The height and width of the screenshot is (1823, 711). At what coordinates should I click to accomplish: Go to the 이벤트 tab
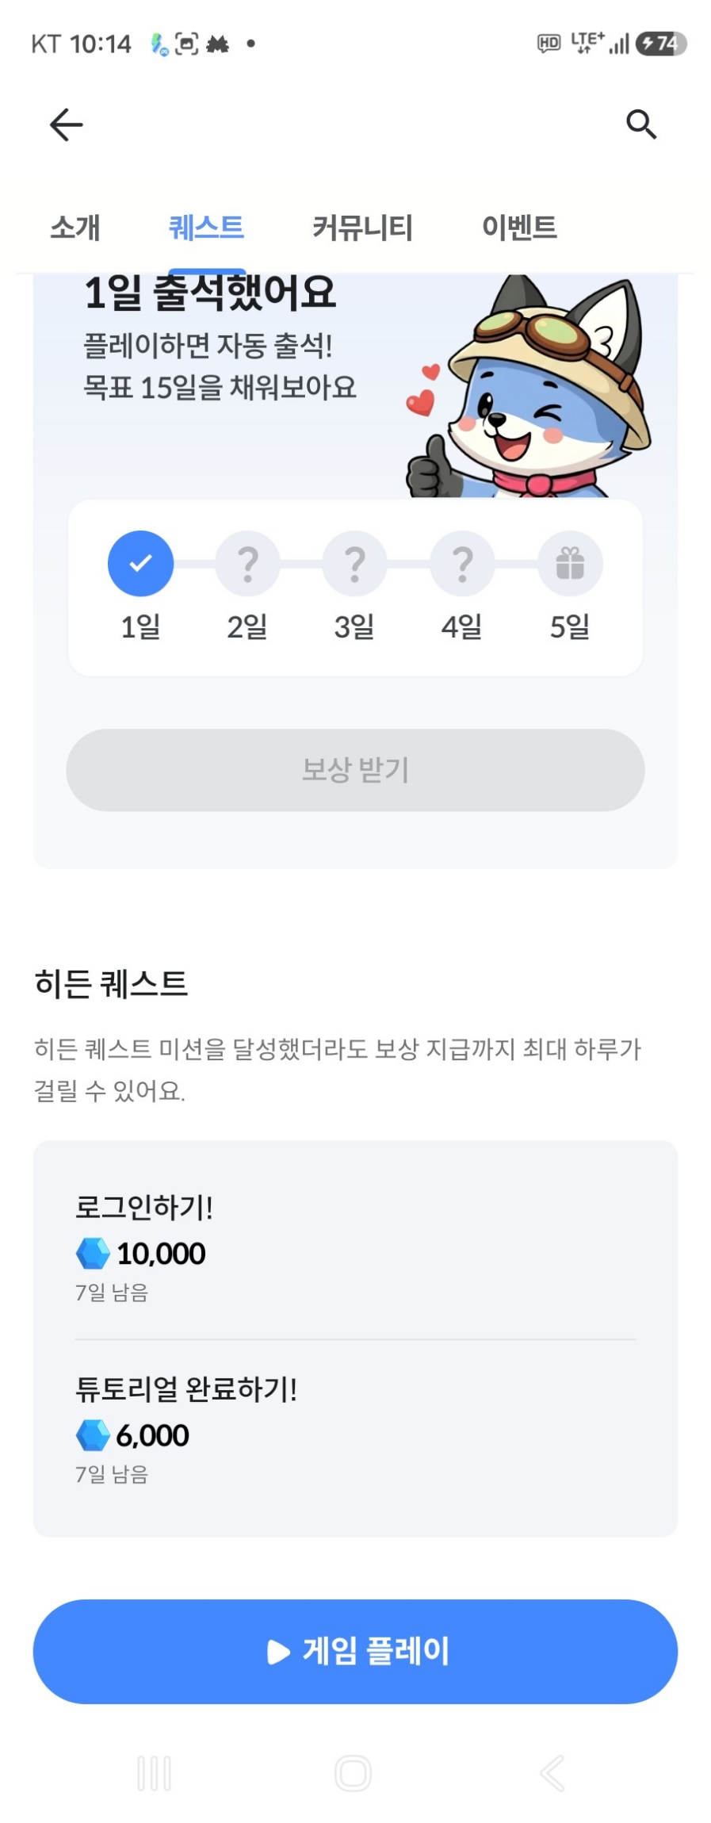click(519, 228)
